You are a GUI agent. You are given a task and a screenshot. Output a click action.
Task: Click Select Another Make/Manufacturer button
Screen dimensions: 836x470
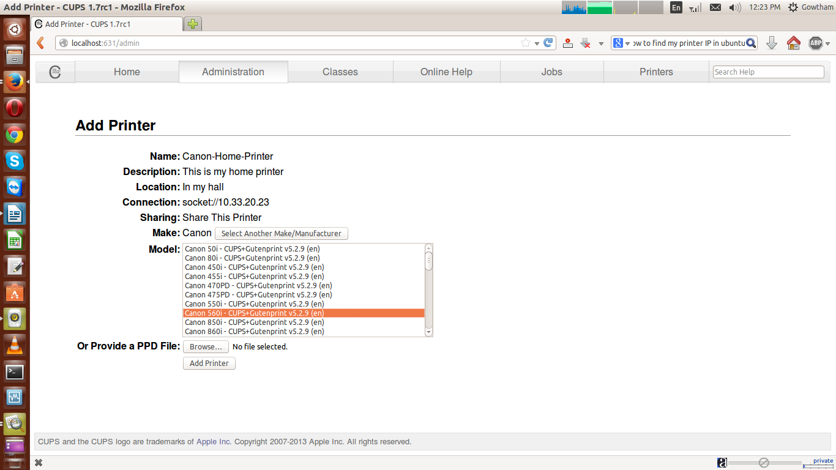282,233
